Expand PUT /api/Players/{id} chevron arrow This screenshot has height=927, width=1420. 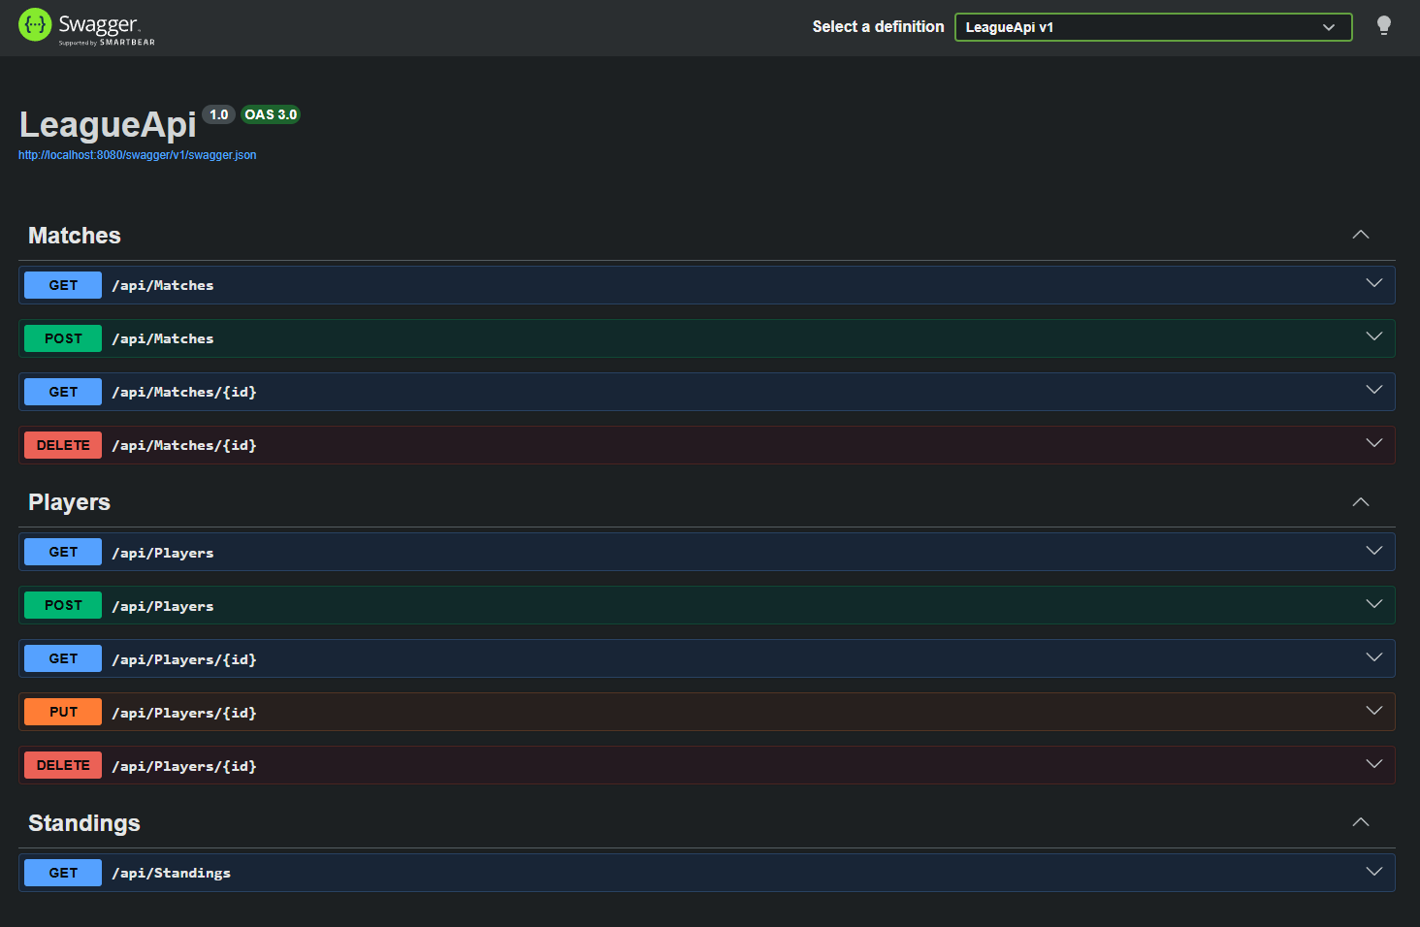click(x=1374, y=711)
